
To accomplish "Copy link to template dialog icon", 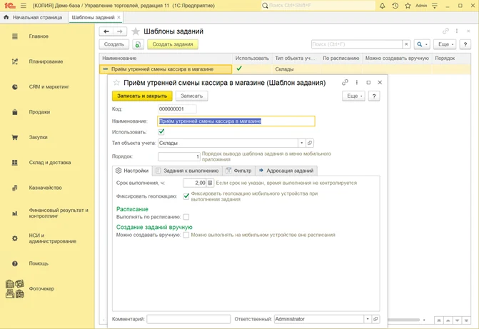I will (346, 82).
